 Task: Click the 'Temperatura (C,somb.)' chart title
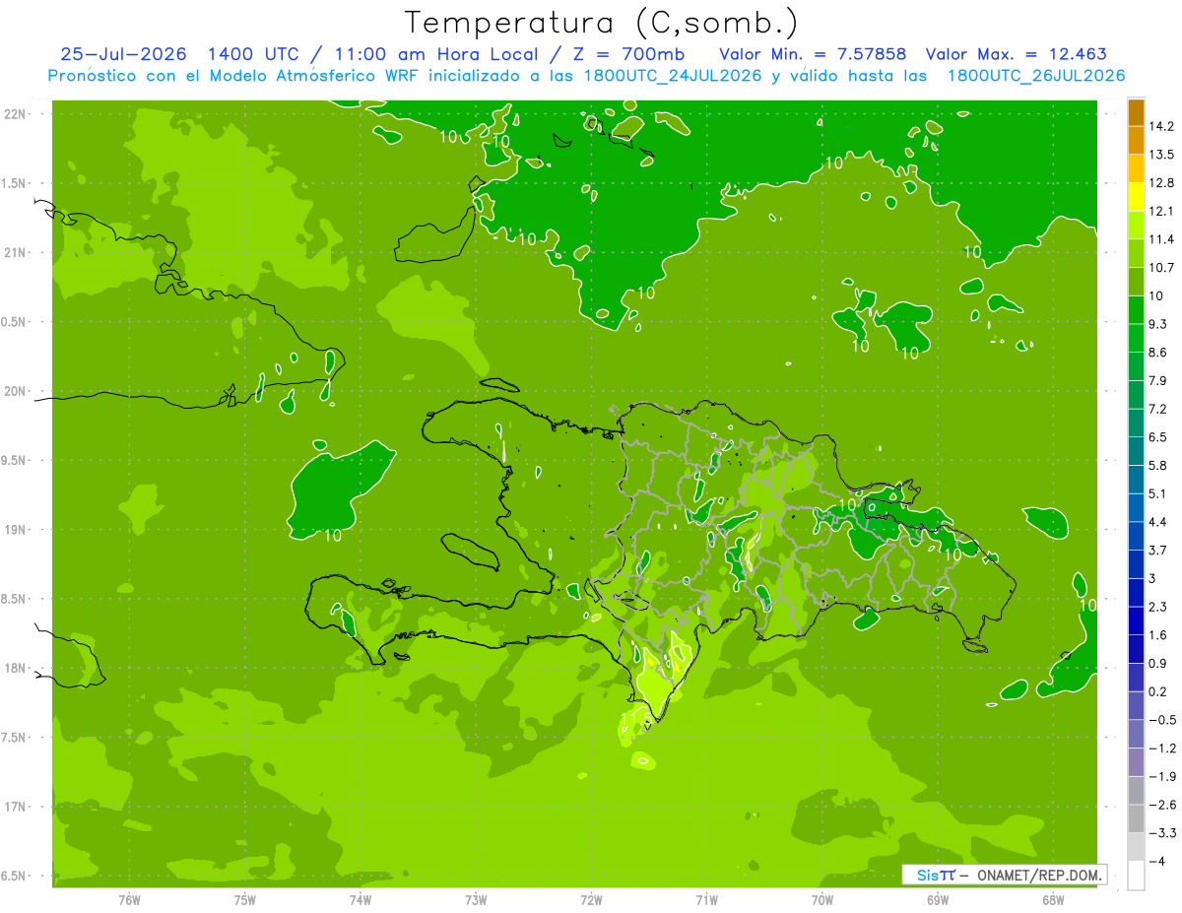coord(601,23)
